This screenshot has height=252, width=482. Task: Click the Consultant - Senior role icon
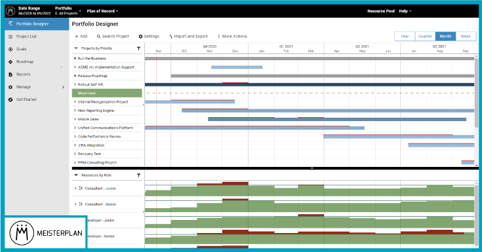(x=81, y=204)
